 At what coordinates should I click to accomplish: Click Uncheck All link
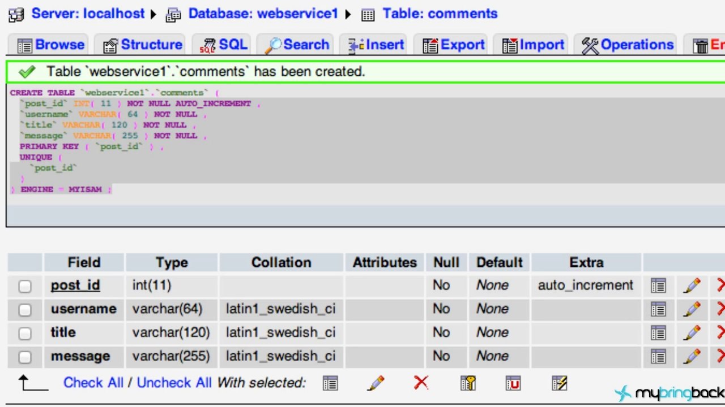[174, 383]
